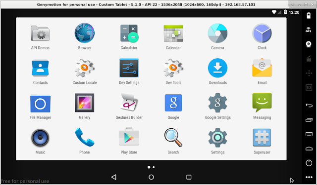This screenshot has width=317, height=185.
Task: Open Genymotion battery widget
Action: coord(309,15)
